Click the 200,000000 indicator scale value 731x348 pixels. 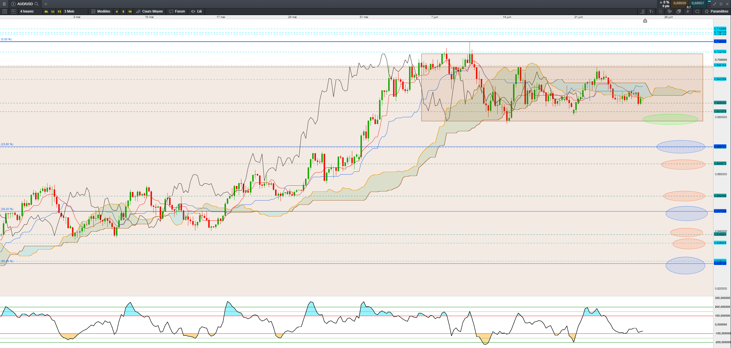tap(722, 307)
